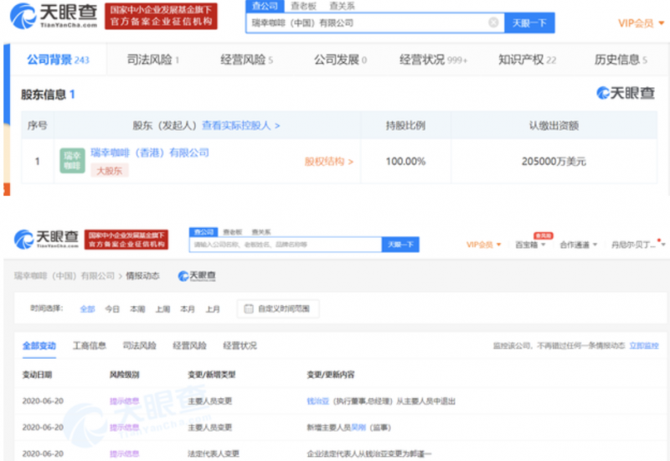Select the 查公司 tab in top search
This screenshot has width=670, height=461.
265,6
